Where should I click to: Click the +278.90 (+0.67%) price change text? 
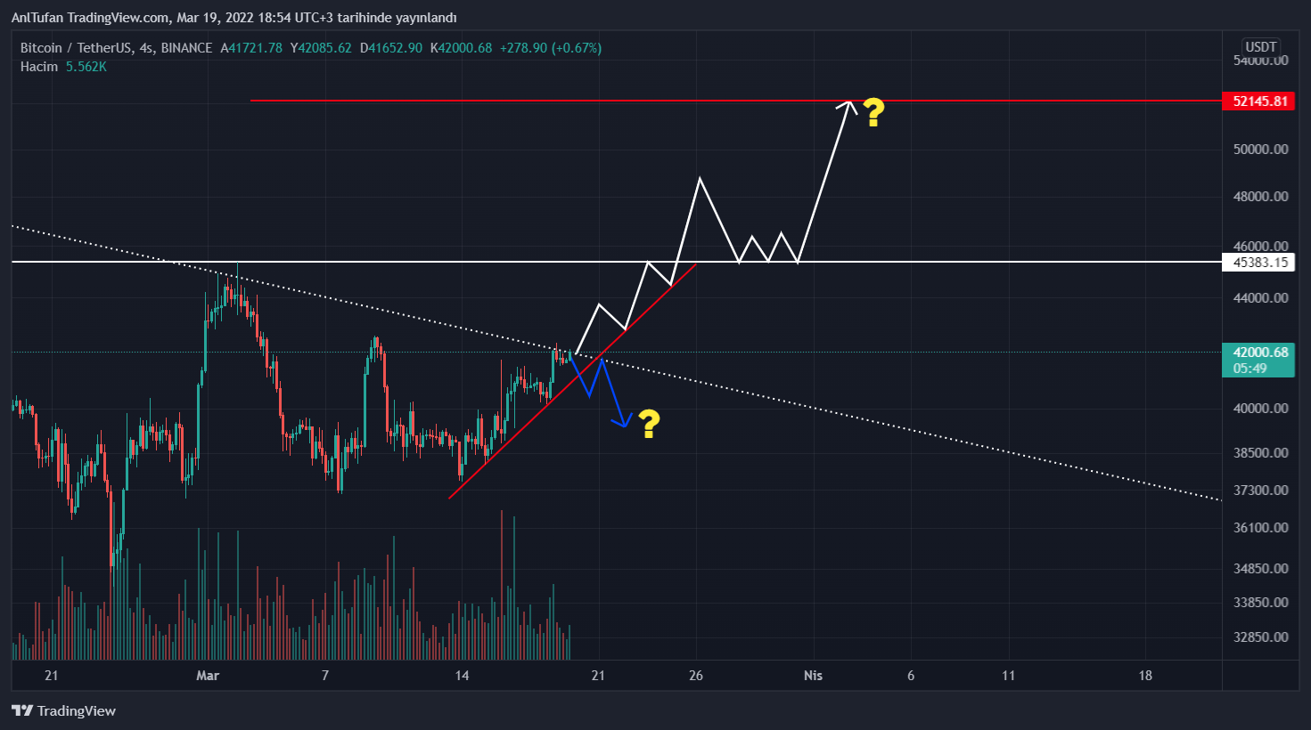(x=550, y=48)
